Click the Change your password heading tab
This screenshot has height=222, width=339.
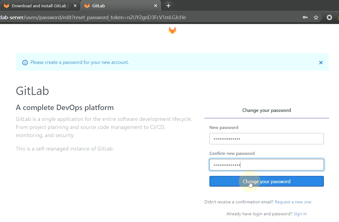pyautogui.click(x=267, y=110)
